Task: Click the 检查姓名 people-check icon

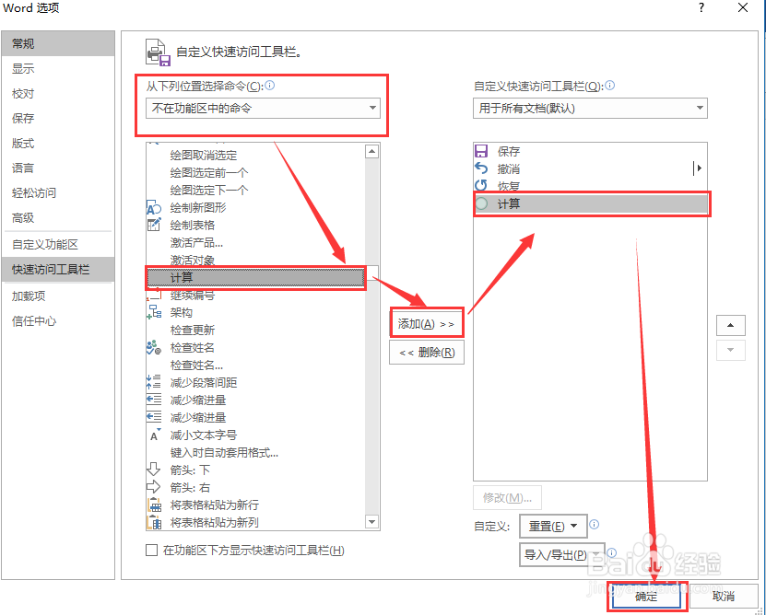Action: tap(153, 347)
